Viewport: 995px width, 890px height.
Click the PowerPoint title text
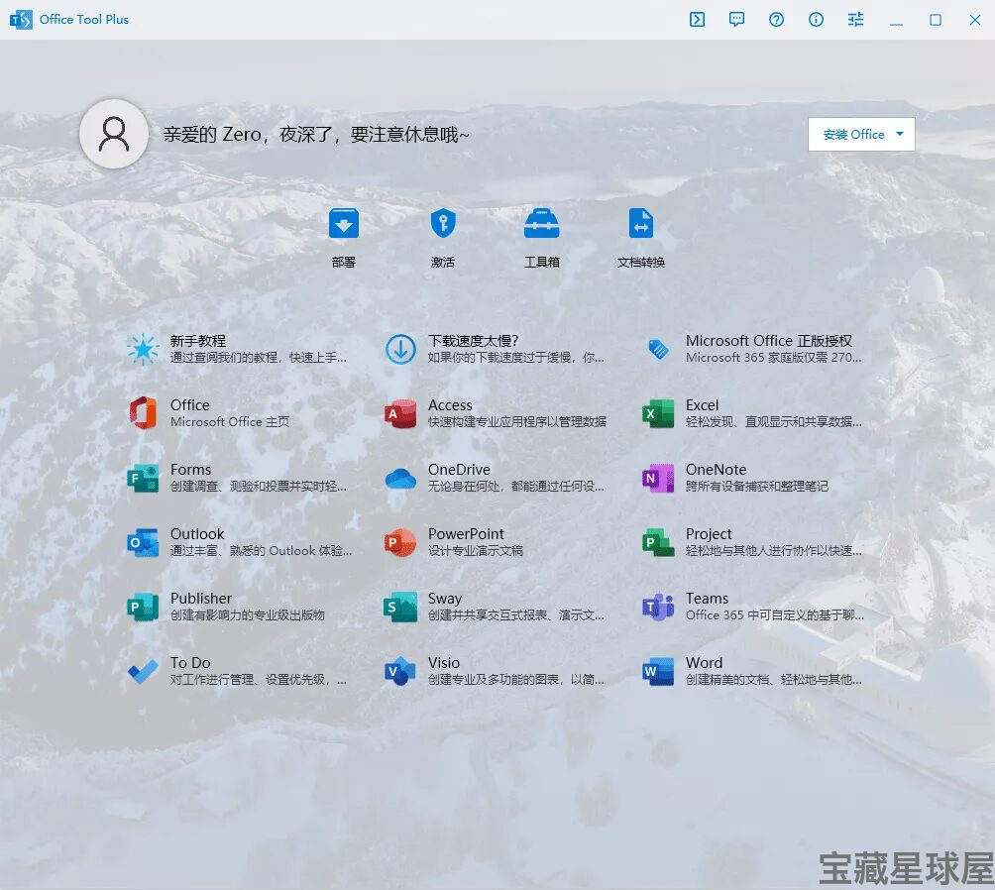pos(466,534)
